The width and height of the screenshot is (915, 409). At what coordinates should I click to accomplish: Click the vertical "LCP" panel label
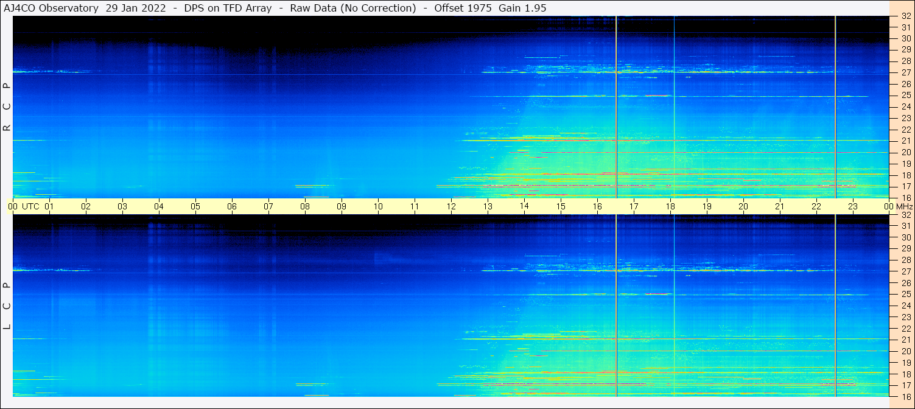[x=7, y=306]
